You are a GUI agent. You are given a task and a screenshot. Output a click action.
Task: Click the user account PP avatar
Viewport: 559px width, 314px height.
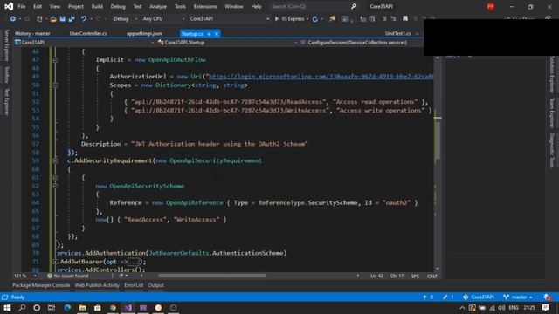(491, 6)
